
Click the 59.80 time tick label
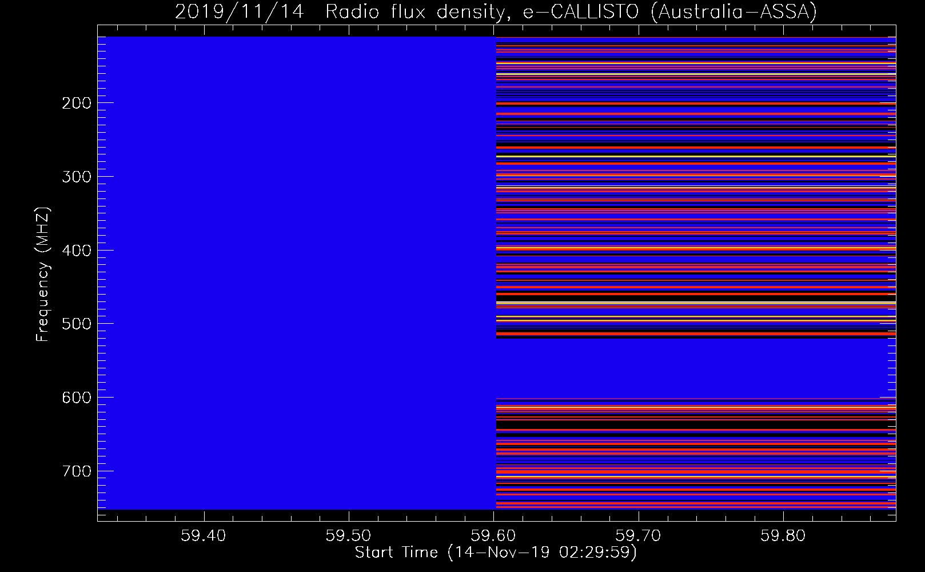(x=783, y=536)
